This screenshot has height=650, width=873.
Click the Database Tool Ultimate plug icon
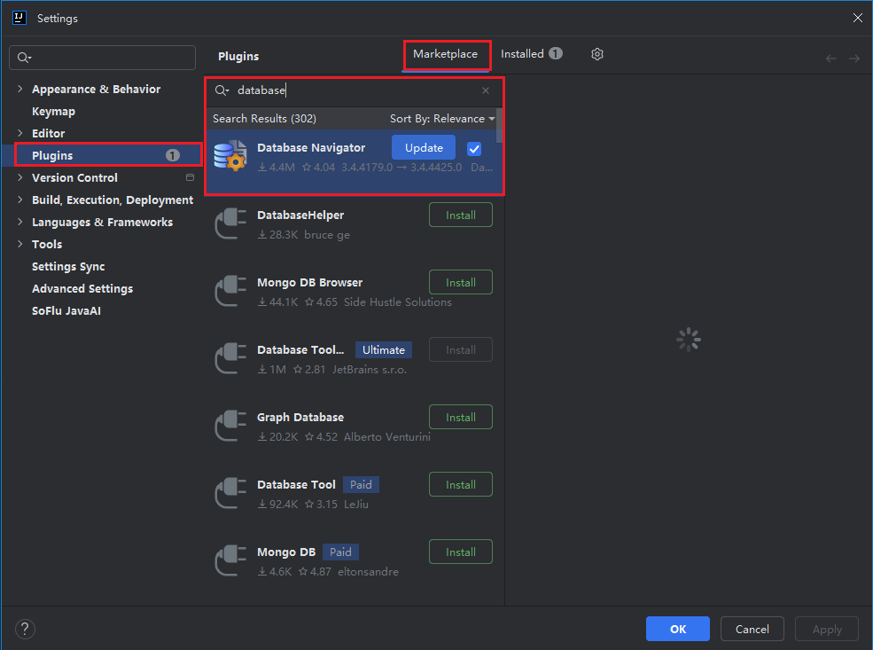point(230,358)
